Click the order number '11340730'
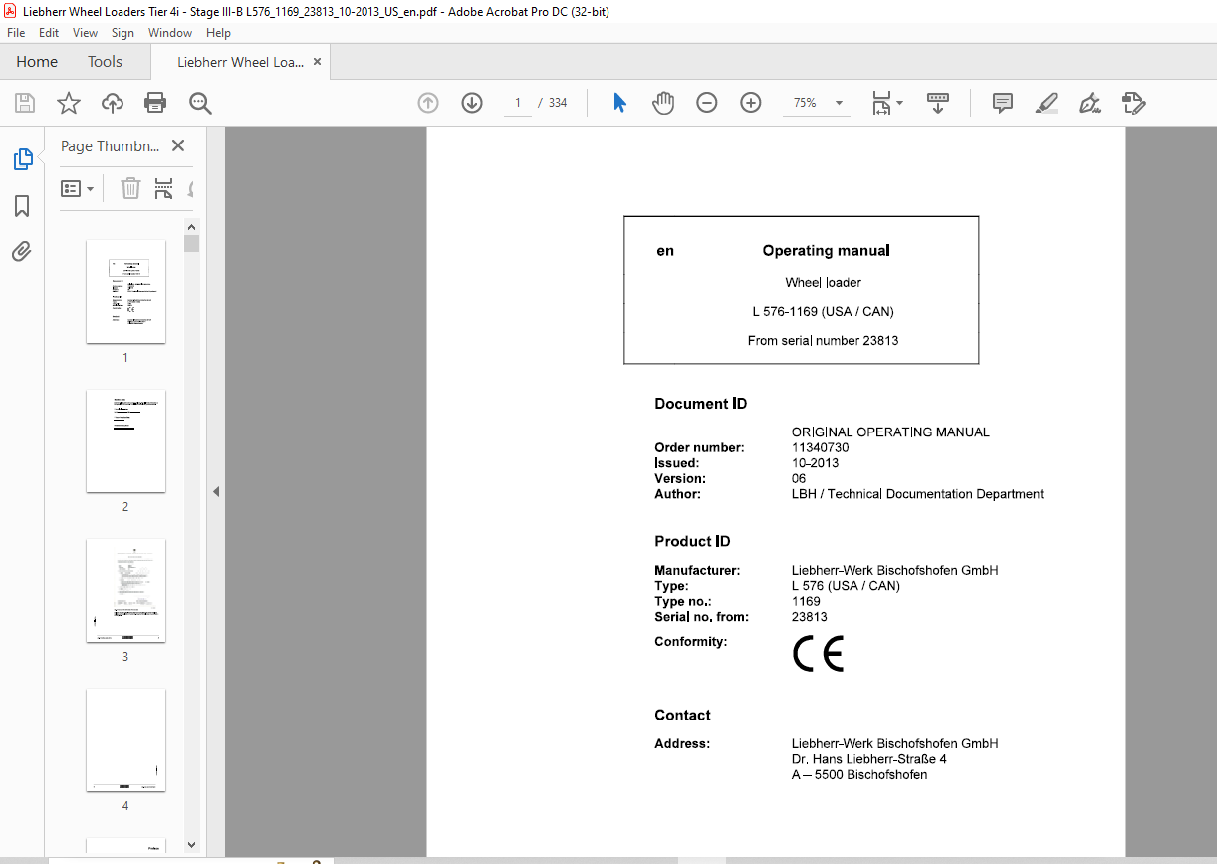The image size is (1217, 864). [820, 447]
